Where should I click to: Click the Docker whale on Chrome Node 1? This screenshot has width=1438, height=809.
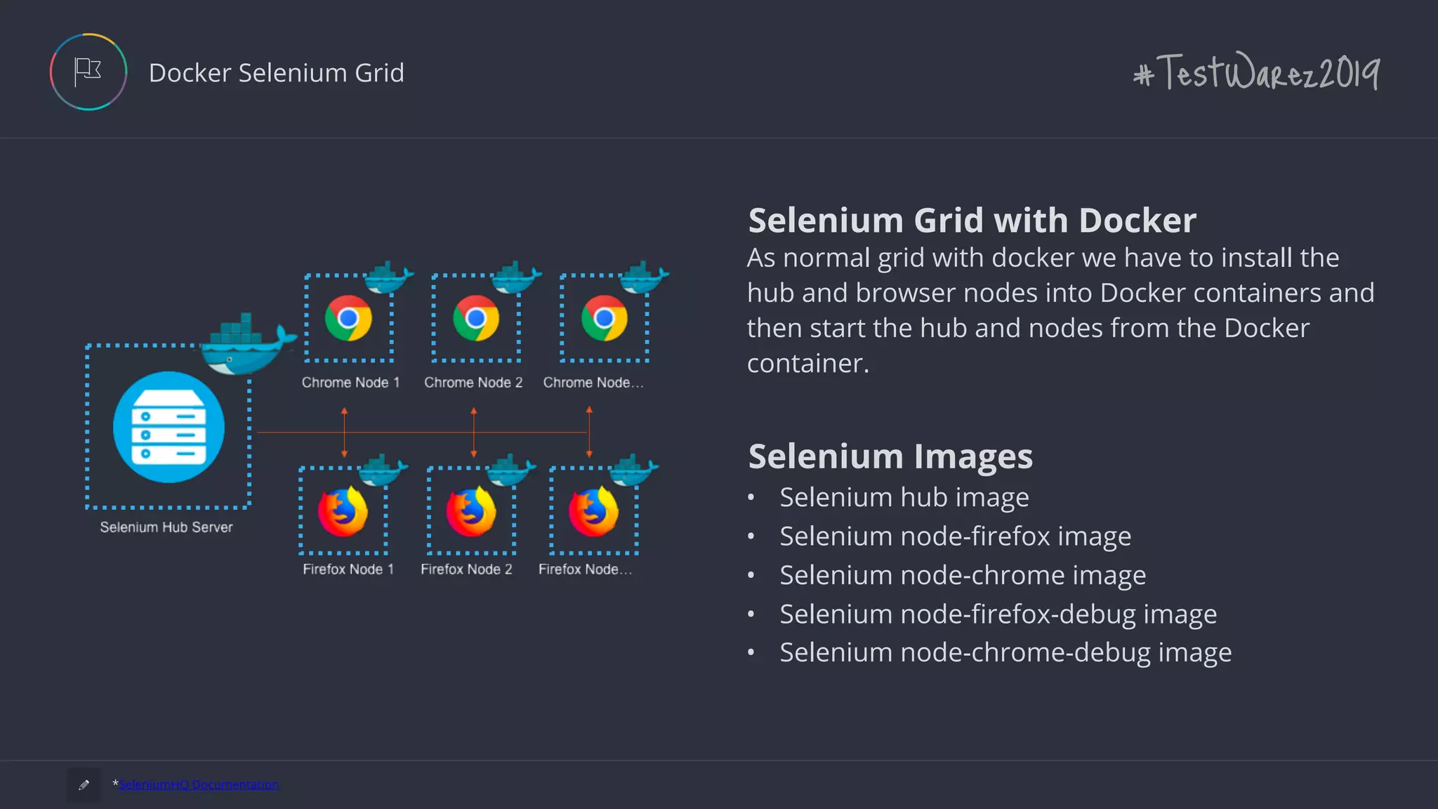pos(388,277)
